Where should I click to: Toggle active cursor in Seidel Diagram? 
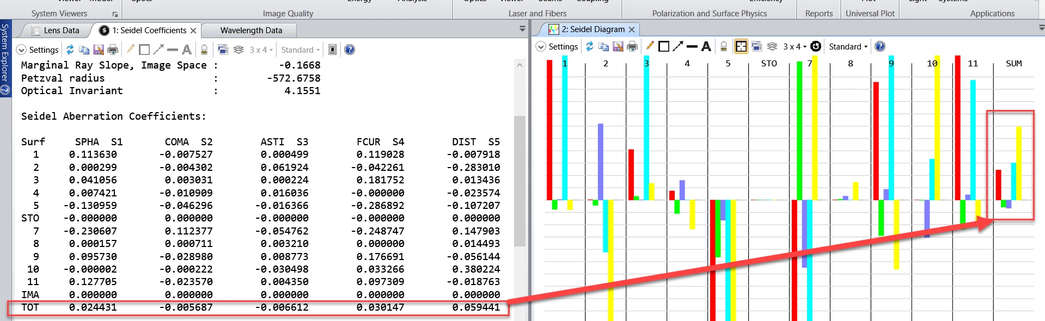pos(741,46)
